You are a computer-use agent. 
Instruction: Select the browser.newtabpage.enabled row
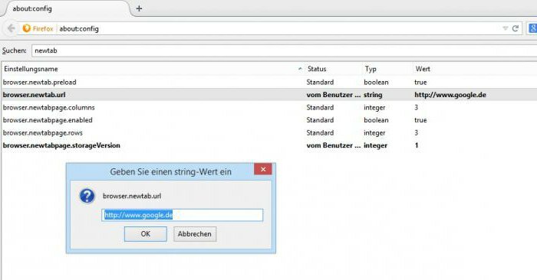pos(269,120)
